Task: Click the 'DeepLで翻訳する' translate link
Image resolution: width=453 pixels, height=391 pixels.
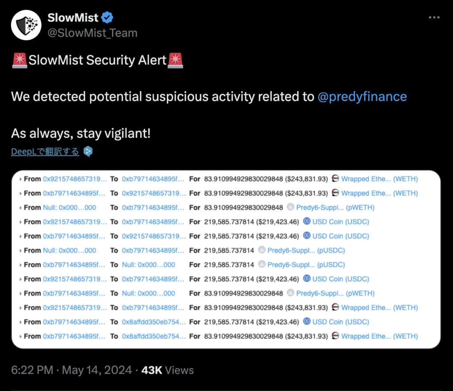Action: tap(44, 151)
